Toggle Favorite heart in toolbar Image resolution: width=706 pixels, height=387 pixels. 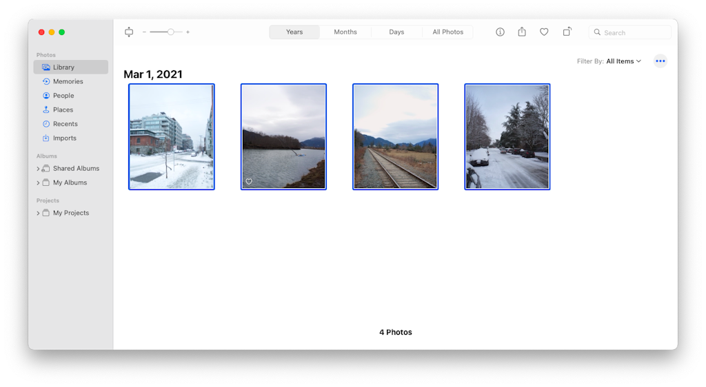tap(544, 32)
